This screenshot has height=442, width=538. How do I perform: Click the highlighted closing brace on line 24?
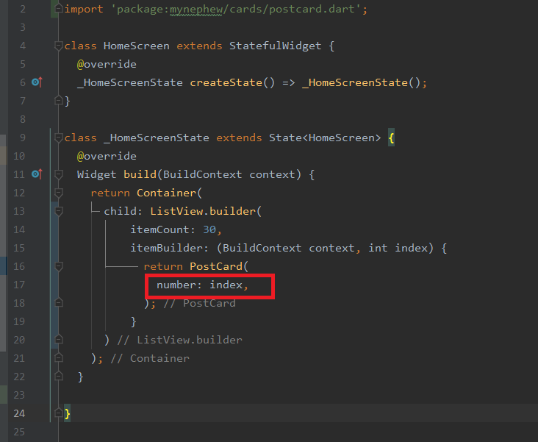tap(68, 413)
